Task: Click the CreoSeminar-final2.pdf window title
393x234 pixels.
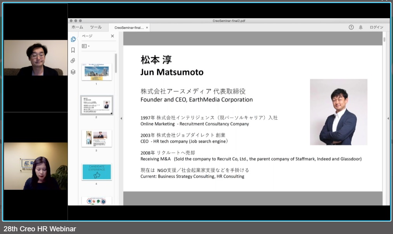Action: coord(229,21)
